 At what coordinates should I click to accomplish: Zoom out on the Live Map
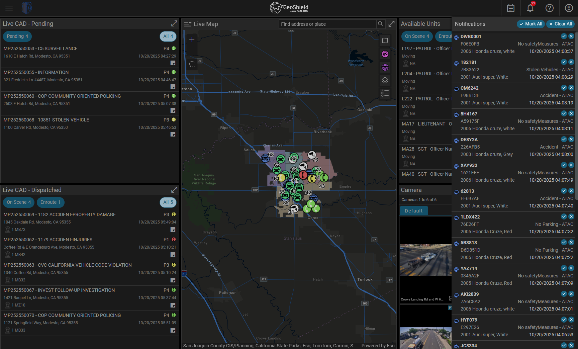click(x=192, y=50)
